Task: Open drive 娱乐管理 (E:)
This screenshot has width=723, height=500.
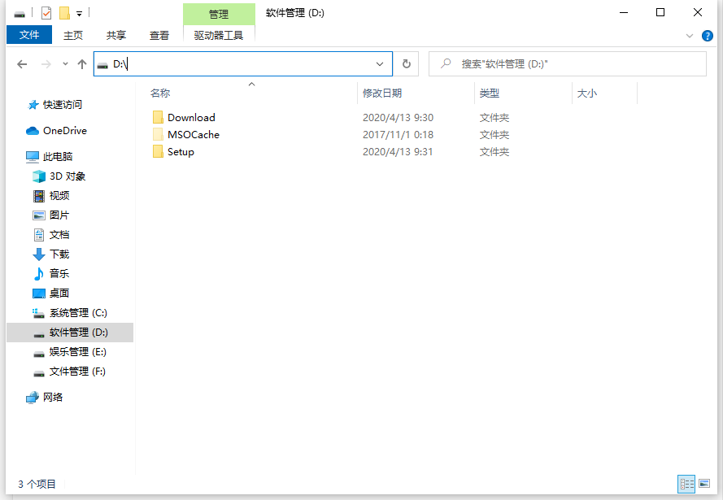Action: click(78, 352)
